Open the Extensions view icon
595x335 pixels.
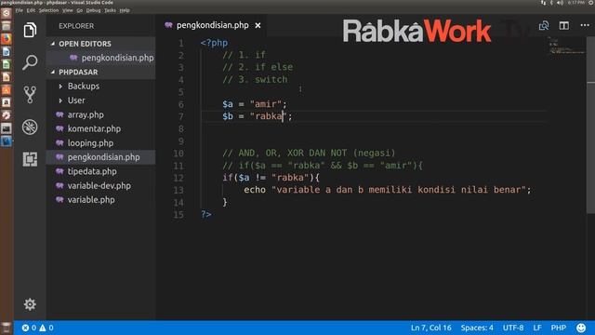coord(30,159)
